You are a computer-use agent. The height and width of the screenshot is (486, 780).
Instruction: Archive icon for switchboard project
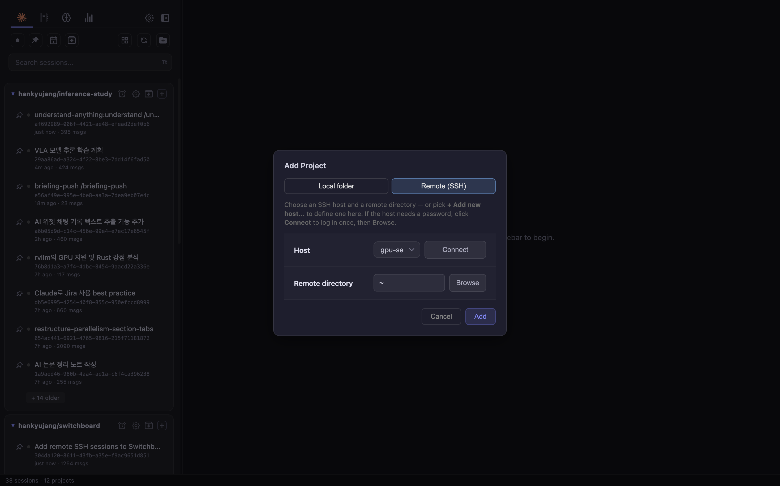click(148, 426)
